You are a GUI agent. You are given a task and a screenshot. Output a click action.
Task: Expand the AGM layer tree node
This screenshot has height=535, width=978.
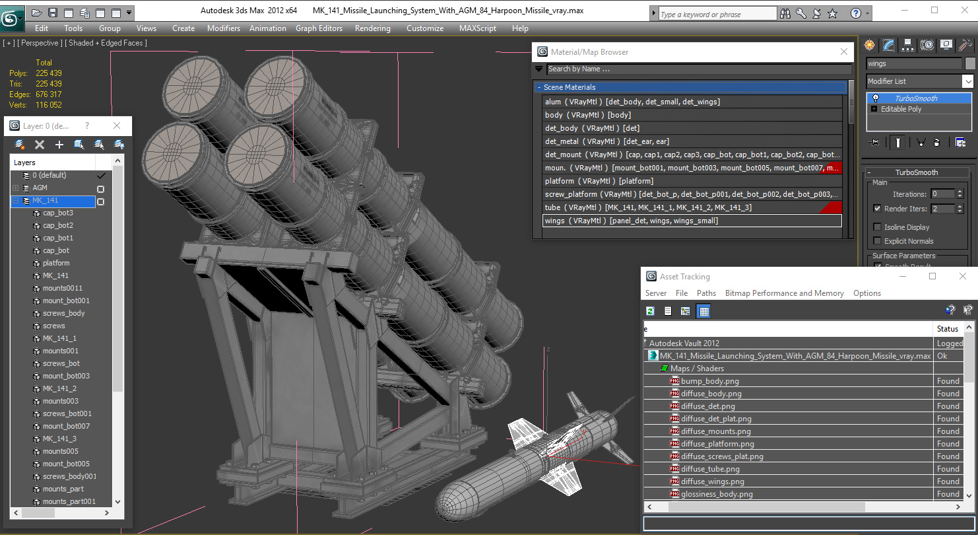(15, 188)
